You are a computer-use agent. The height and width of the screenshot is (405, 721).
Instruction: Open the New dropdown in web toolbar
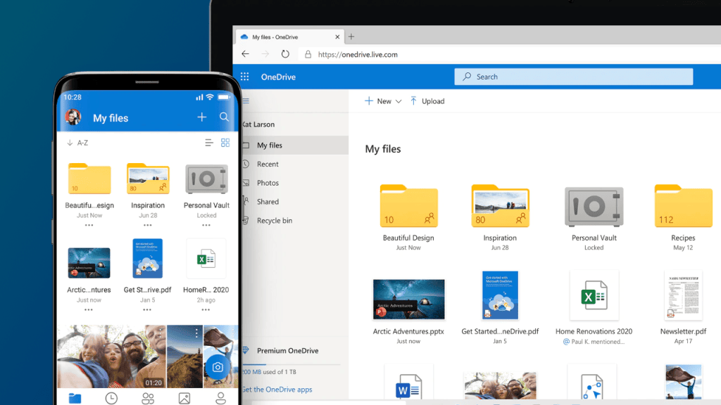pyautogui.click(x=383, y=101)
